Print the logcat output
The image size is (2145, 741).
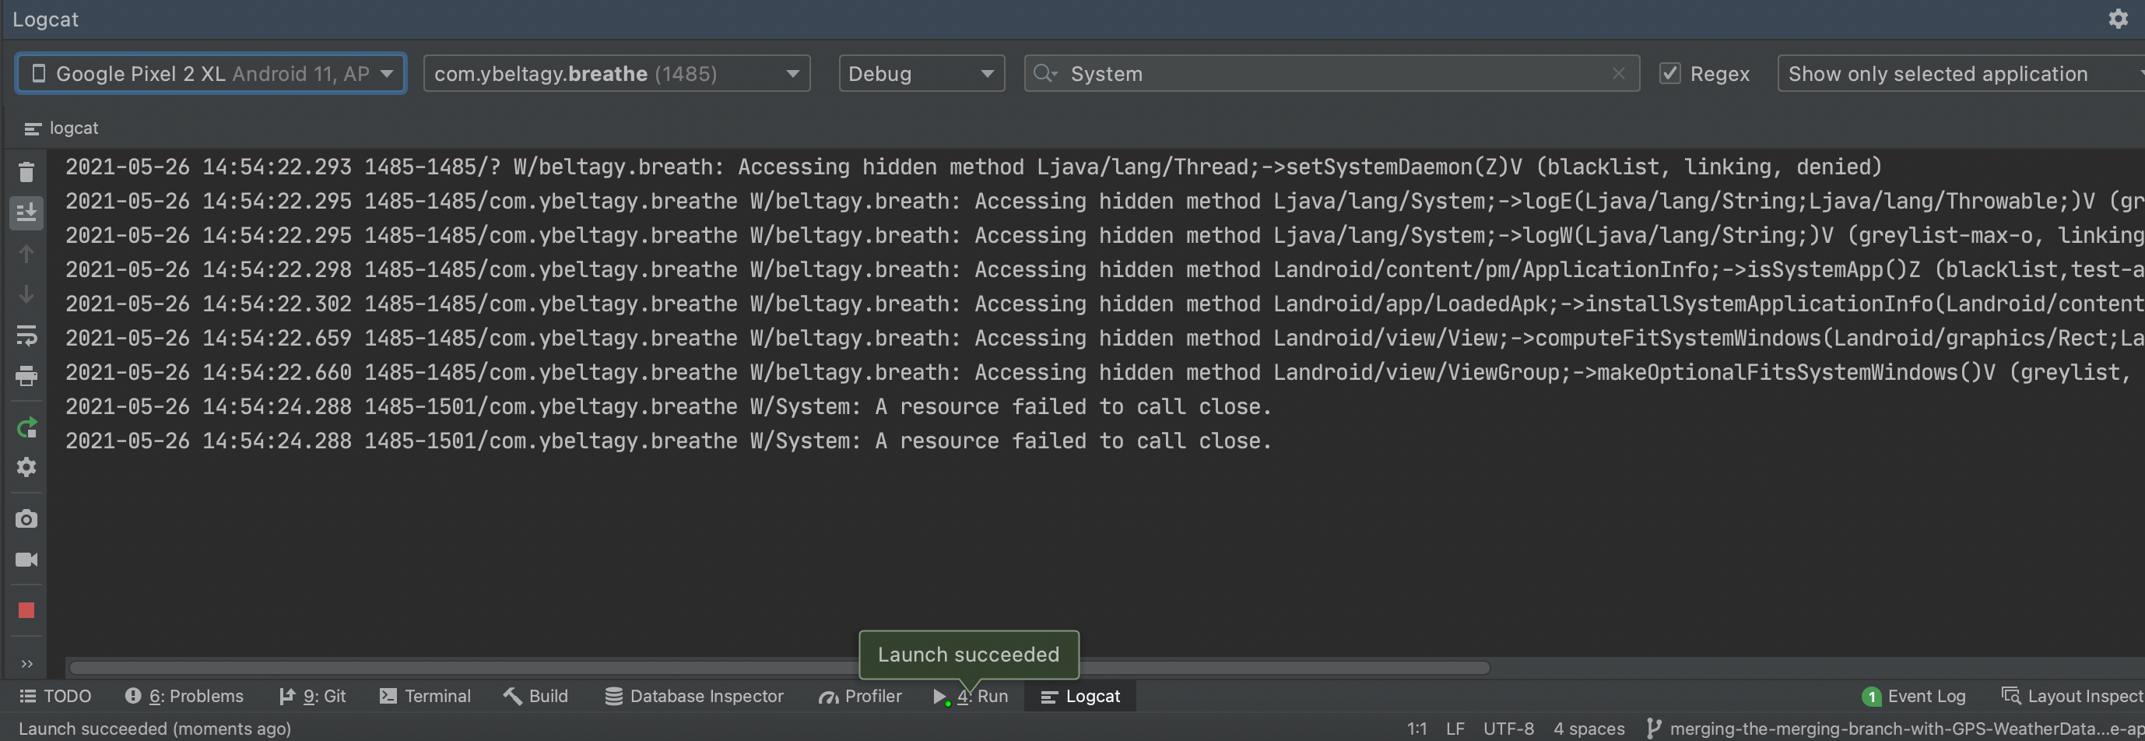[26, 376]
